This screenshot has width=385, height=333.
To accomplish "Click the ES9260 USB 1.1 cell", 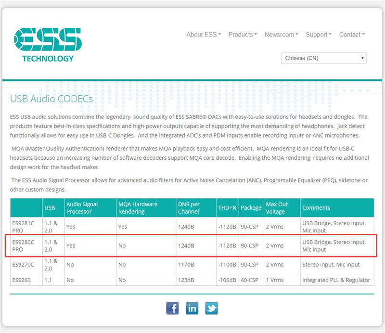I will pyautogui.click(x=48, y=280).
